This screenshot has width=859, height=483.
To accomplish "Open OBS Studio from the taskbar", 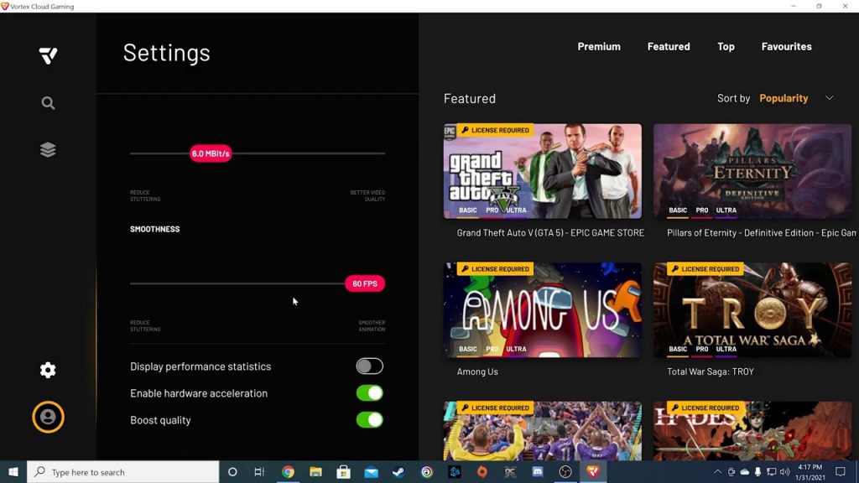I will pos(565,472).
